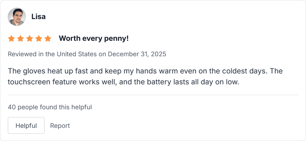Select the third rating star
306x141 pixels.
tap(30, 38)
